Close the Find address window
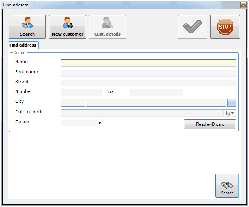This screenshot has height=207, width=249. click(x=243, y=5)
